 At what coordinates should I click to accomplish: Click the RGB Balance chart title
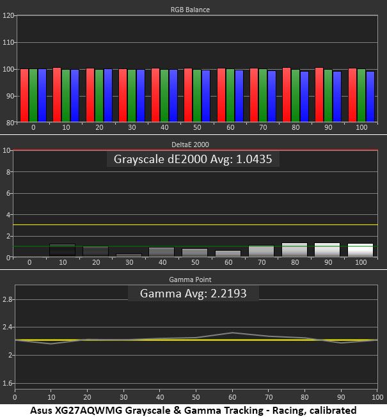coord(190,10)
